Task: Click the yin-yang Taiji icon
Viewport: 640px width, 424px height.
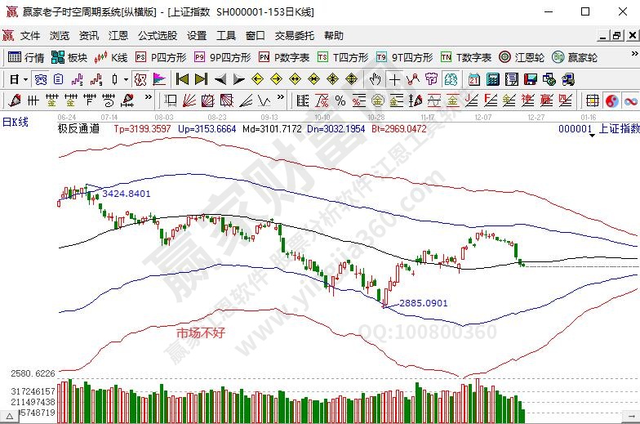Action: point(612,100)
